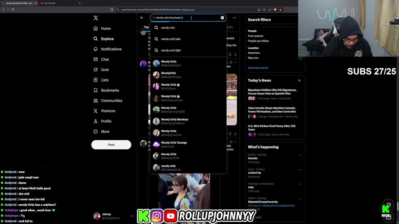Image resolution: width=399 pixels, height=224 pixels.
Task: Open Notifications in the sidebar
Action: click(x=108, y=49)
